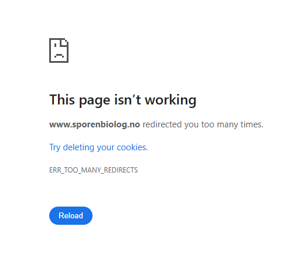Click the word redirected in the message
This screenshot has height=260, width=301.
point(162,124)
